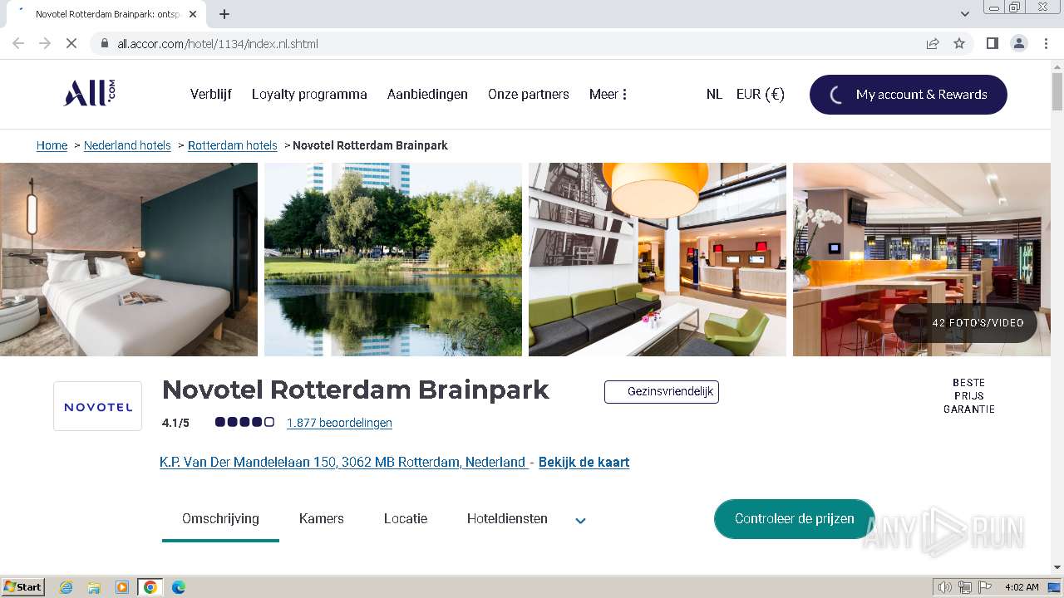Go to the Rotterdam hotels breadcrumb

point(233,145)
